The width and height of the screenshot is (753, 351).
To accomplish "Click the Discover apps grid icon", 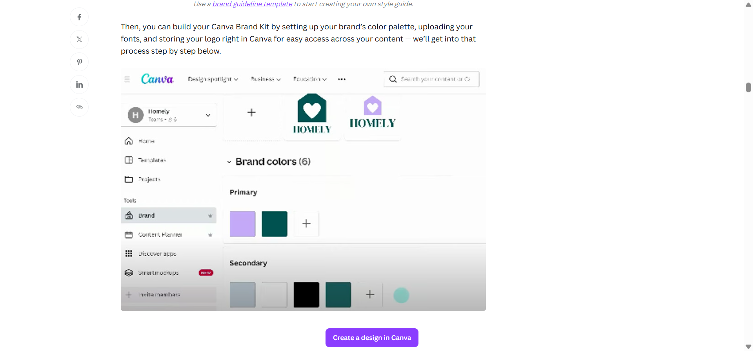I will [129, 254].
